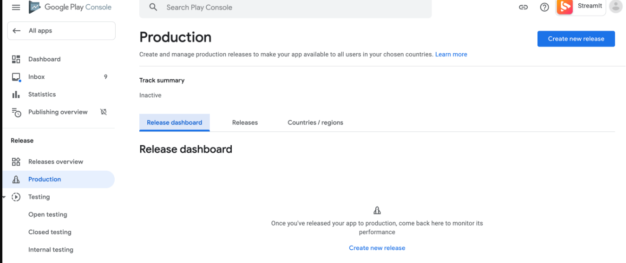Open the Learn more link

tap(451, 55)
